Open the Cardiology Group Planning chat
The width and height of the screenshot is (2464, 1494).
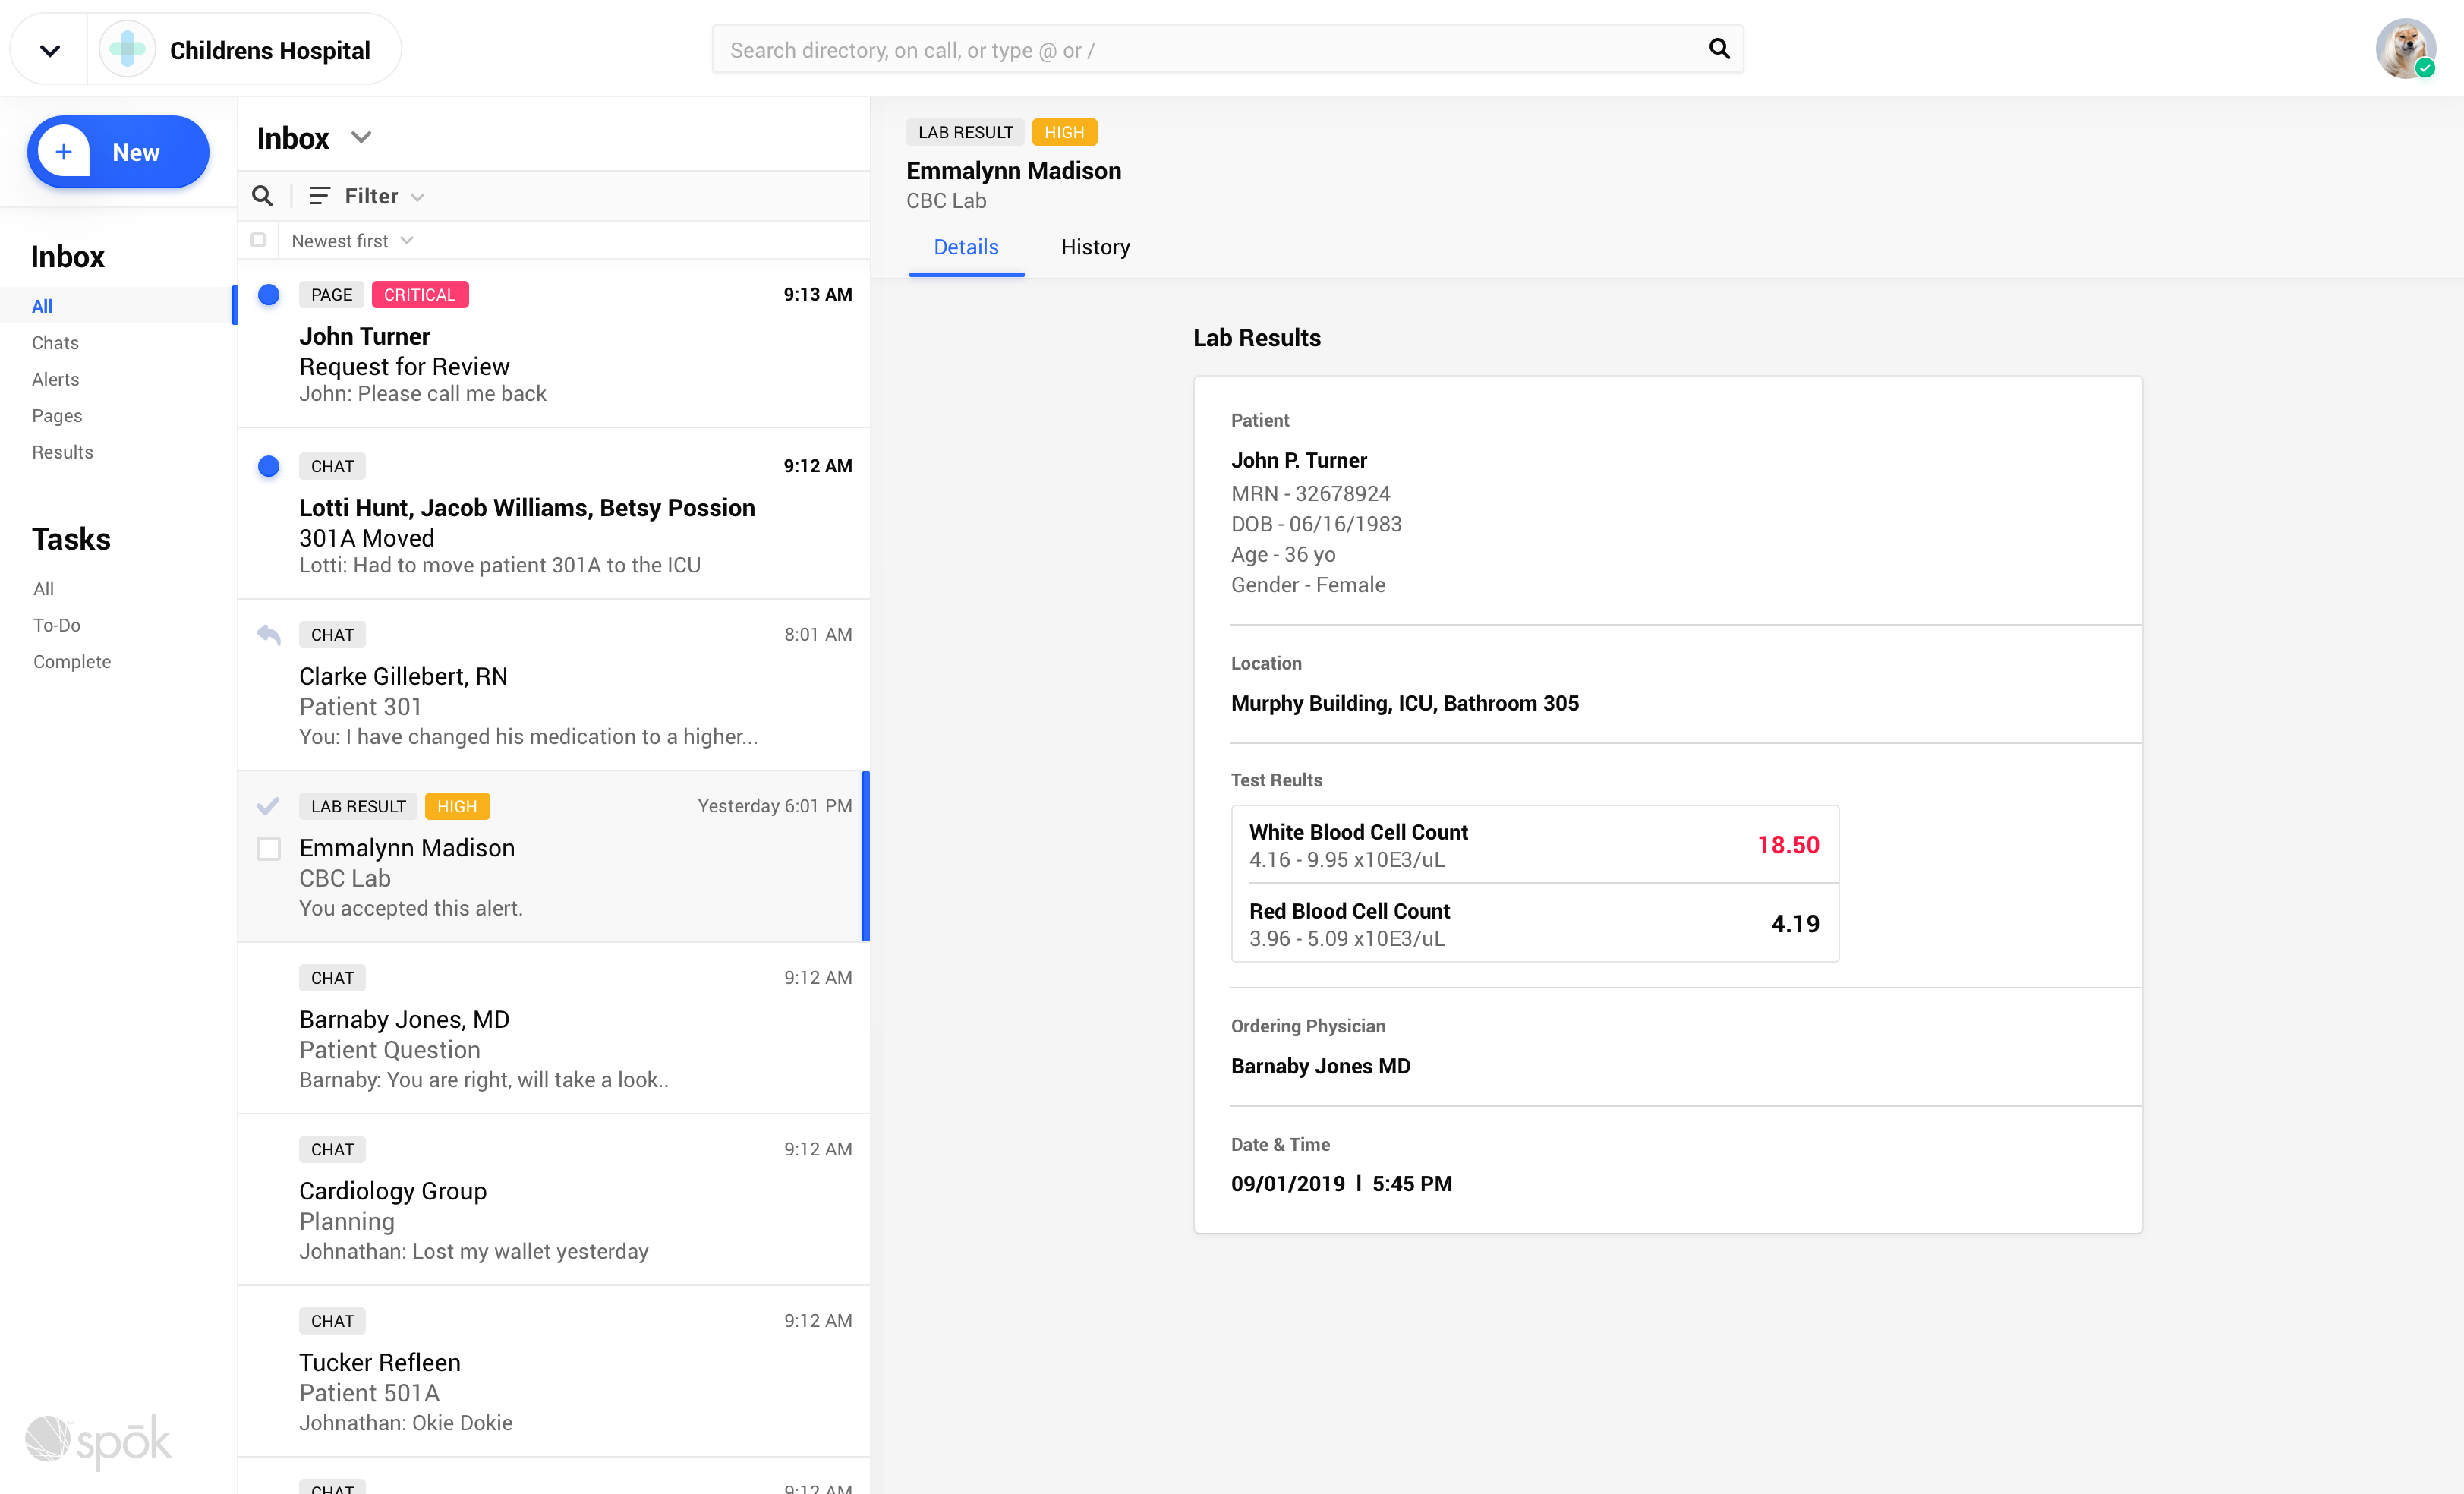pyautogui.click(x=554, y=1200)
